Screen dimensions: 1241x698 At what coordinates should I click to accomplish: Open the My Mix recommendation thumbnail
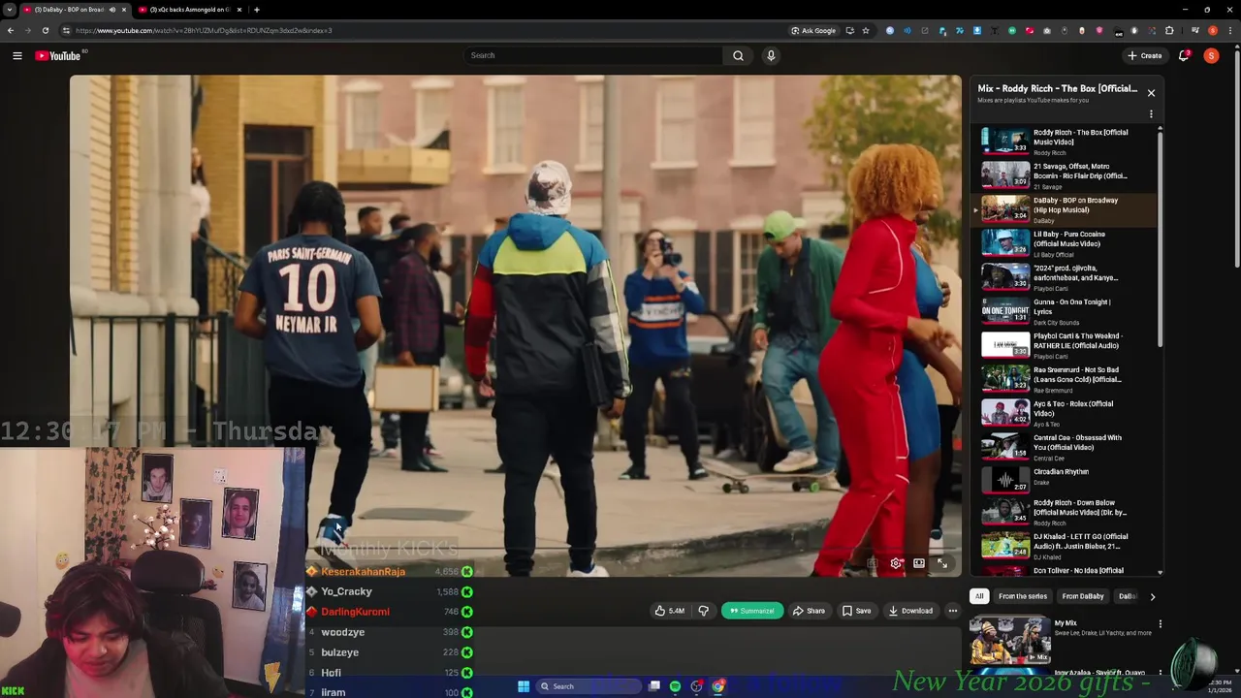tap(1009, 640)
